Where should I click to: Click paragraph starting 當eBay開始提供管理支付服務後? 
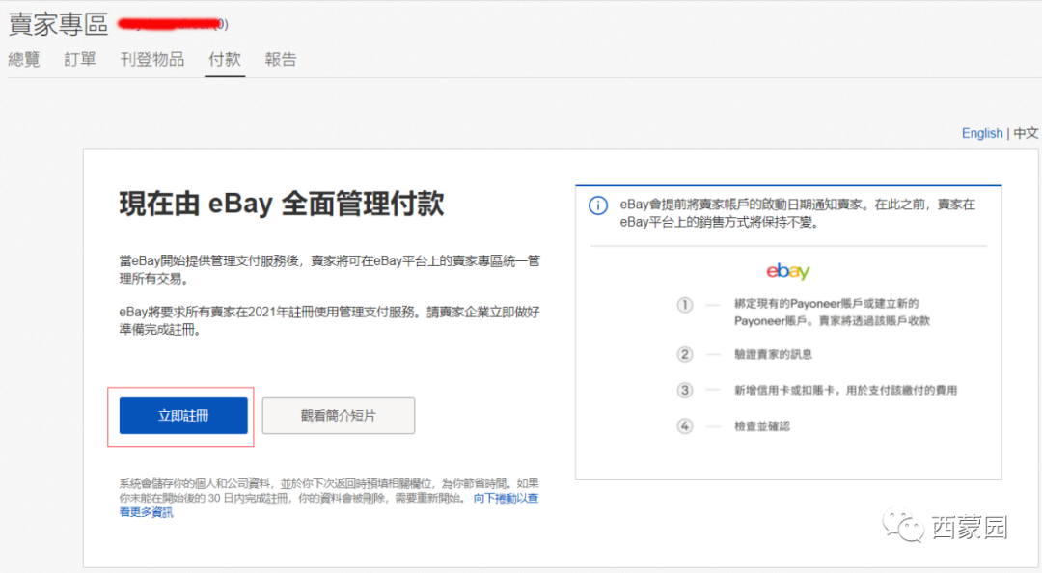pos(330,269)
